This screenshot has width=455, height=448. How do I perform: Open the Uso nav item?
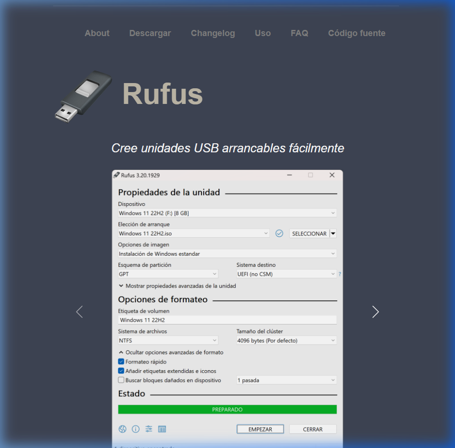pyautogui.click(x=263, y=33)
